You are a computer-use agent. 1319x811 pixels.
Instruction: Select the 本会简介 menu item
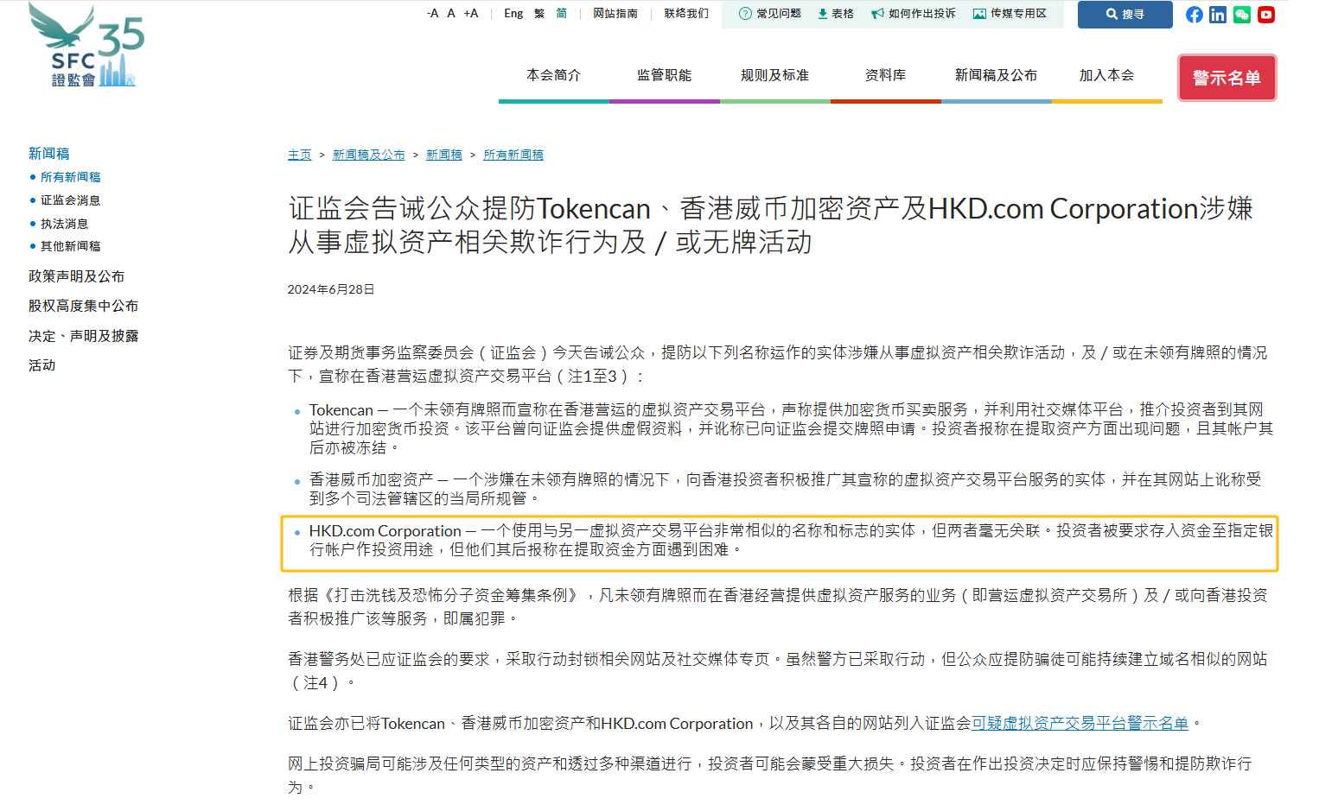point(553,75)
